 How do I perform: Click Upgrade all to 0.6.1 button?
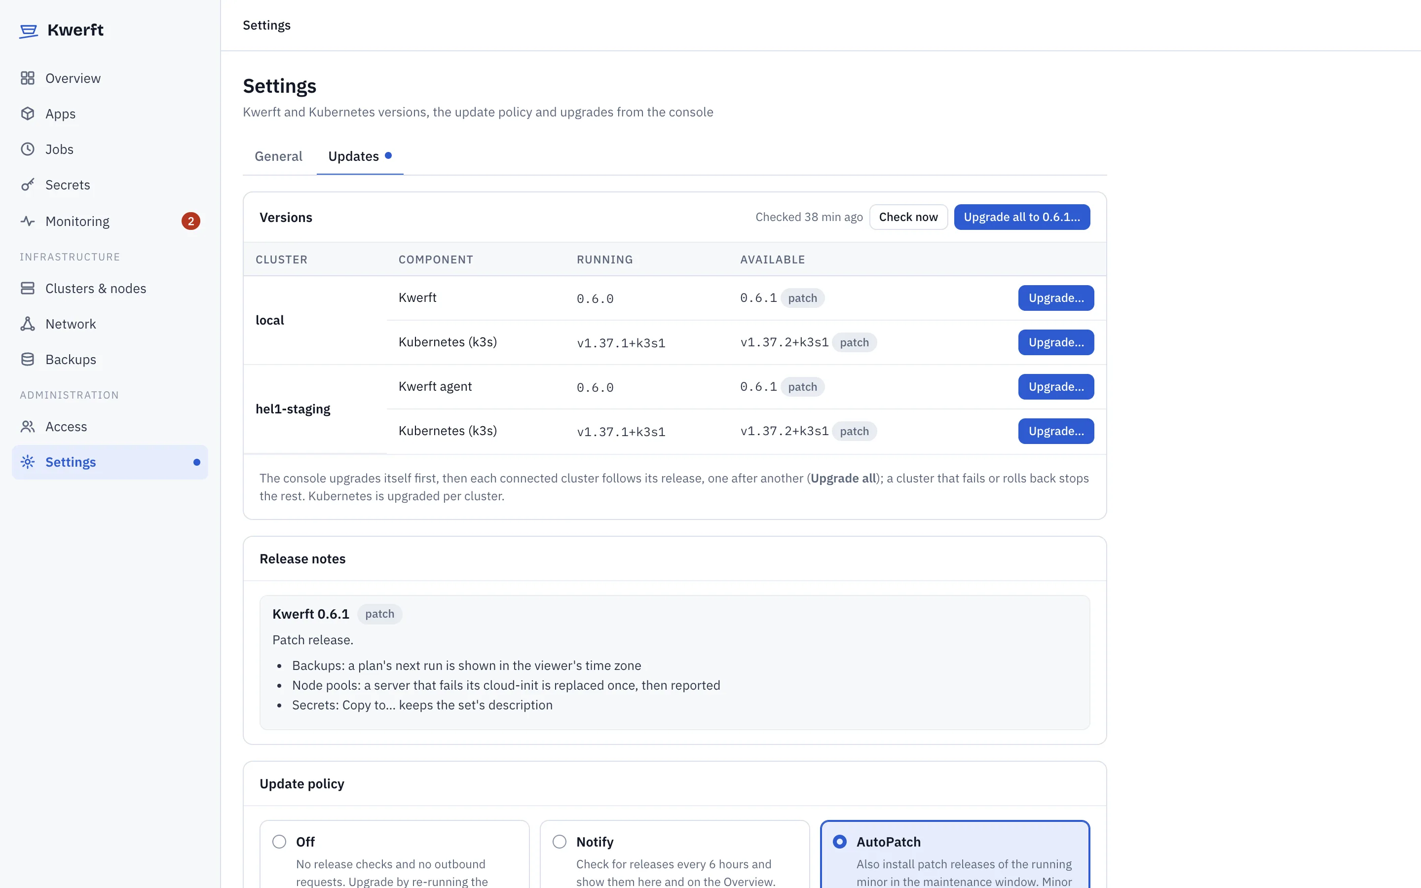click(1022, 217)
